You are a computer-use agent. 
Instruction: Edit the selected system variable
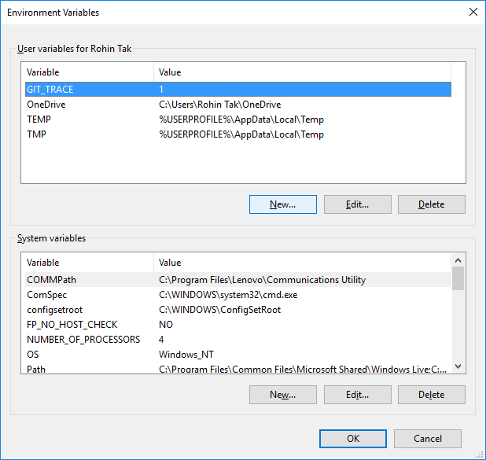(x=358, y=395)
